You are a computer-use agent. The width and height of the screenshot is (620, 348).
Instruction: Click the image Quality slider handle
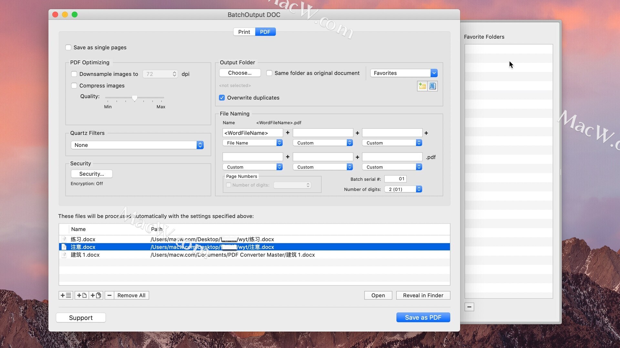[135, 98]
